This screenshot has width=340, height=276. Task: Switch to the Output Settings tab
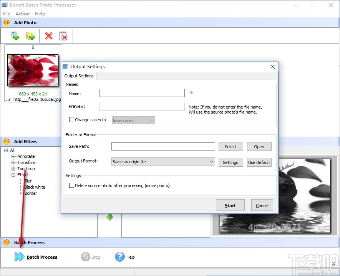point(79,76)
